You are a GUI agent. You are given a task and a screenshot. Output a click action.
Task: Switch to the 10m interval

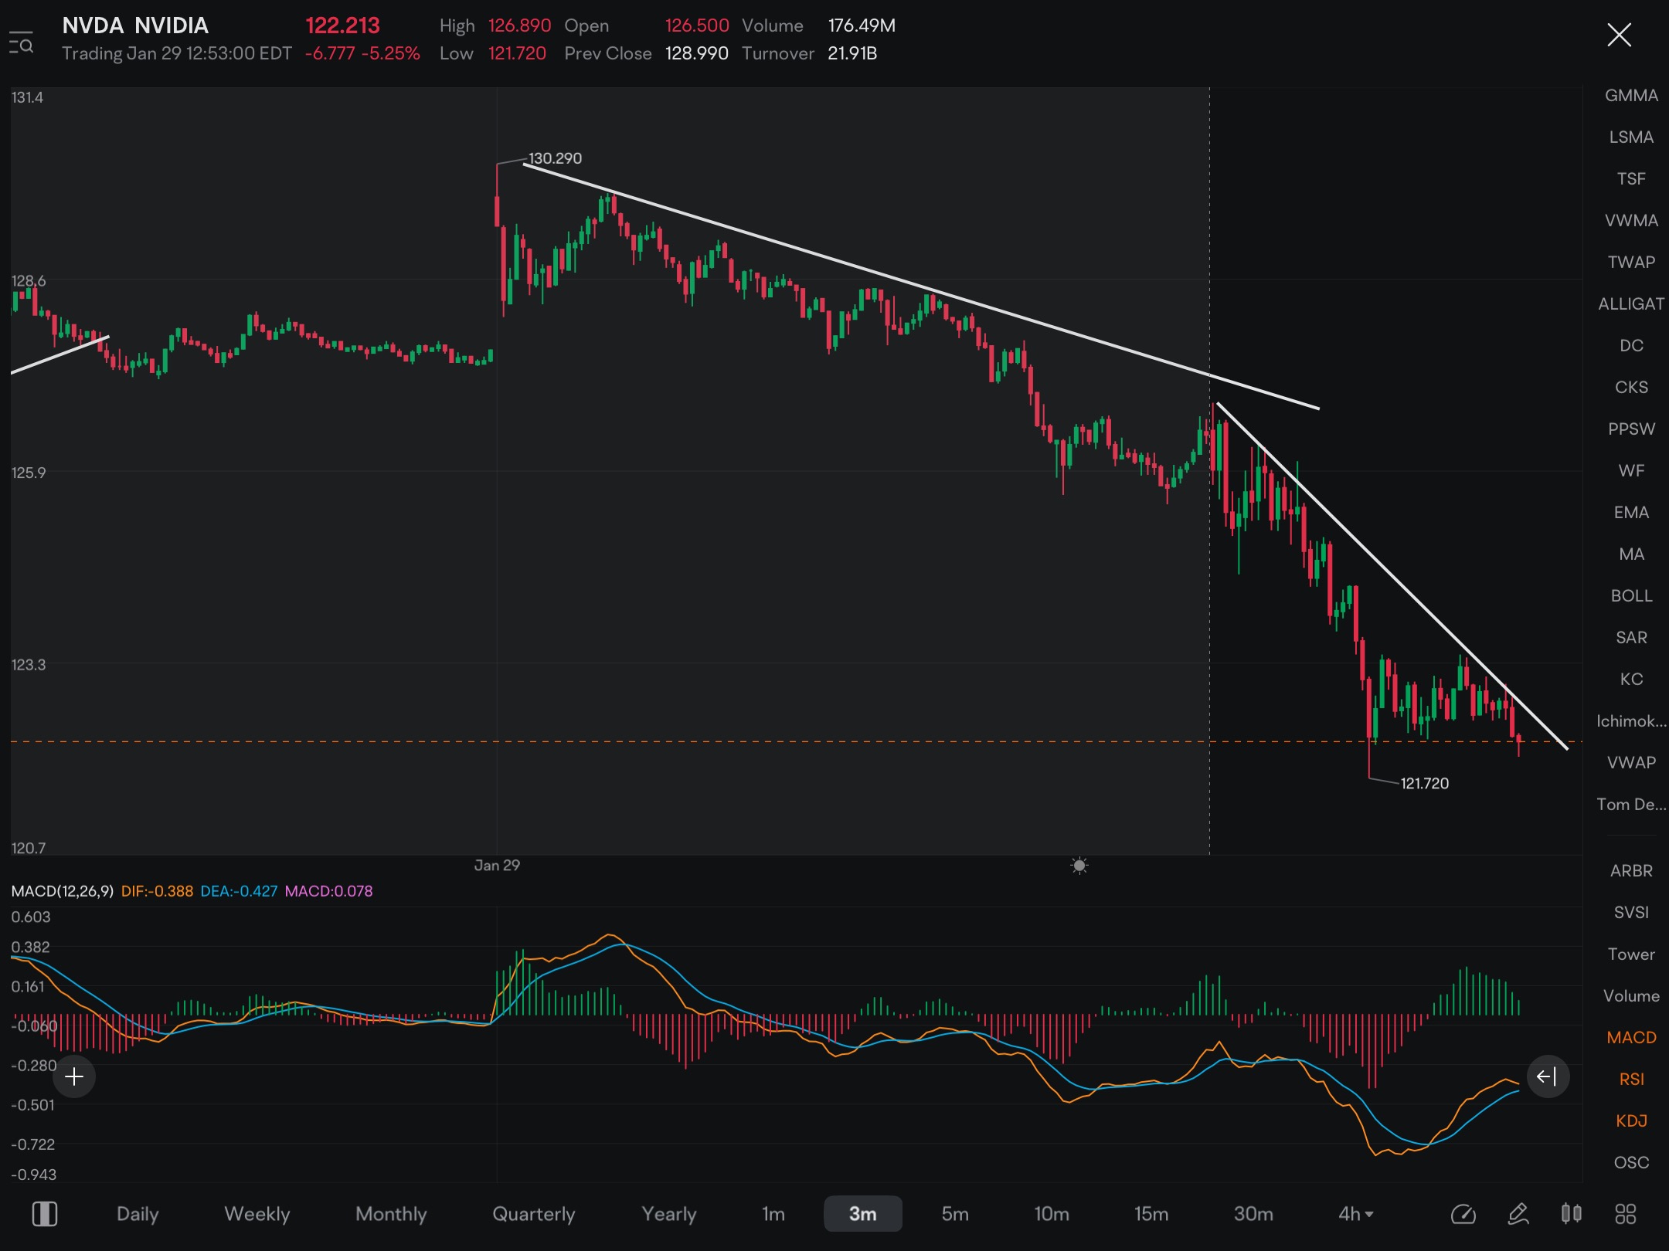pos(1052,1214)
